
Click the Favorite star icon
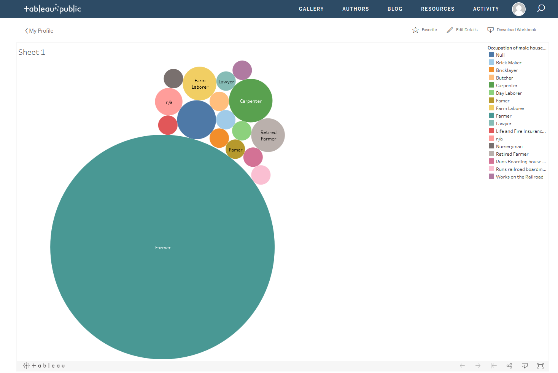click(415, 30)
